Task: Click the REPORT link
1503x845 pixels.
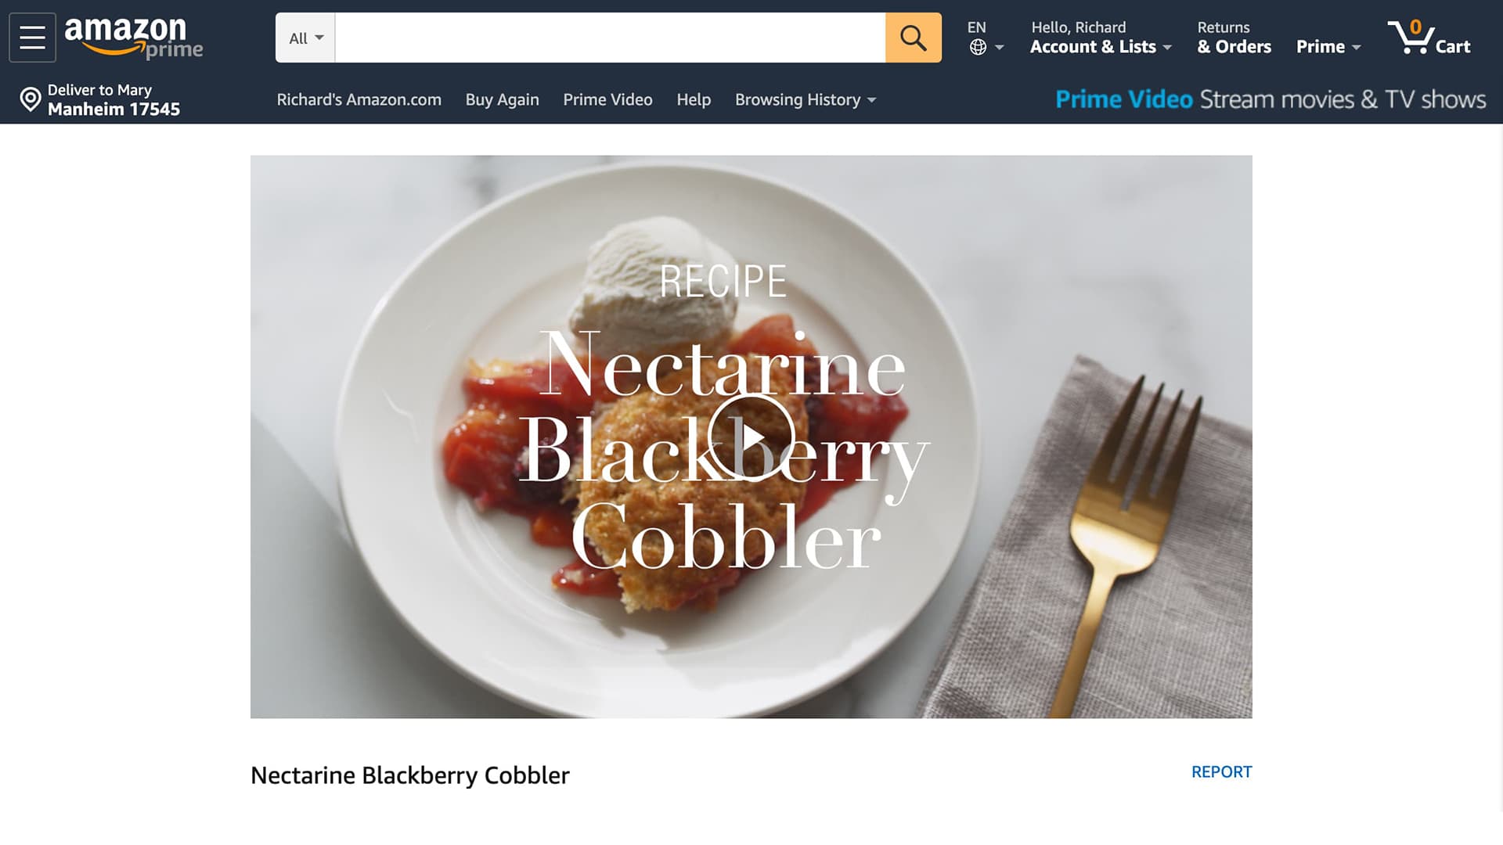Action: [1221, 771]
